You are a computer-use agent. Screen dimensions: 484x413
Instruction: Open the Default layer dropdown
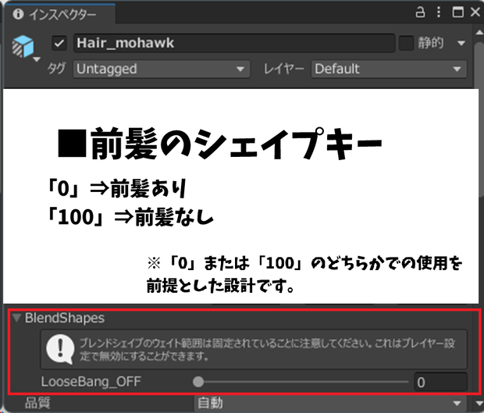[x=389, y=69]
